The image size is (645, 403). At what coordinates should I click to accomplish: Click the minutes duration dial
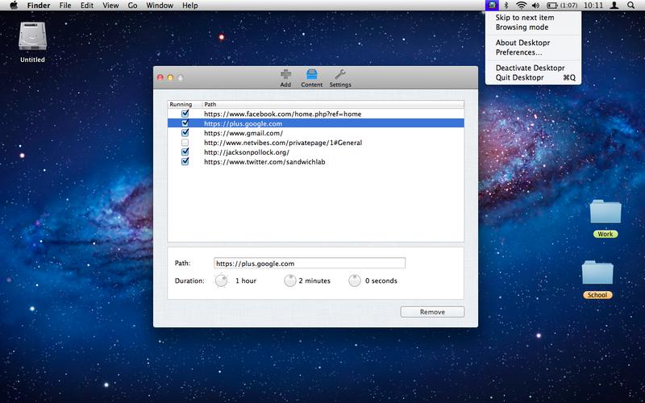(290, 280)
